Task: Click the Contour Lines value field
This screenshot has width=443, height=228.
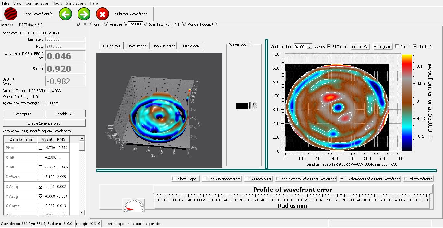Action: tap(300, 47)
